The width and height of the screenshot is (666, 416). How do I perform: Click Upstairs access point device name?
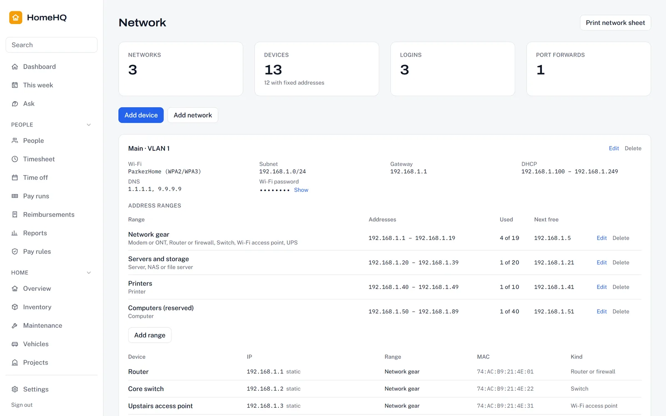pyautogui.click(x=160, y=406)
